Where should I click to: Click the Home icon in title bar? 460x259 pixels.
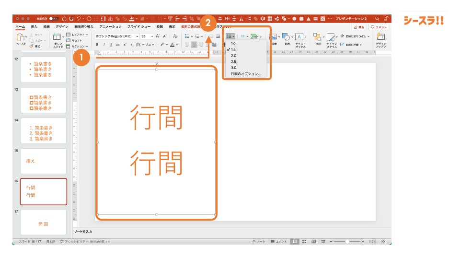(x=64, y=19)
